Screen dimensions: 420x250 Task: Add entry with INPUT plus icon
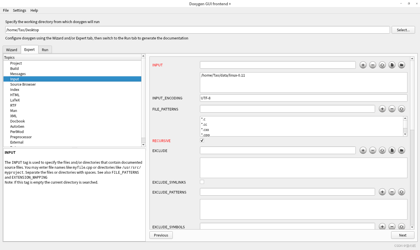point(363,65)
